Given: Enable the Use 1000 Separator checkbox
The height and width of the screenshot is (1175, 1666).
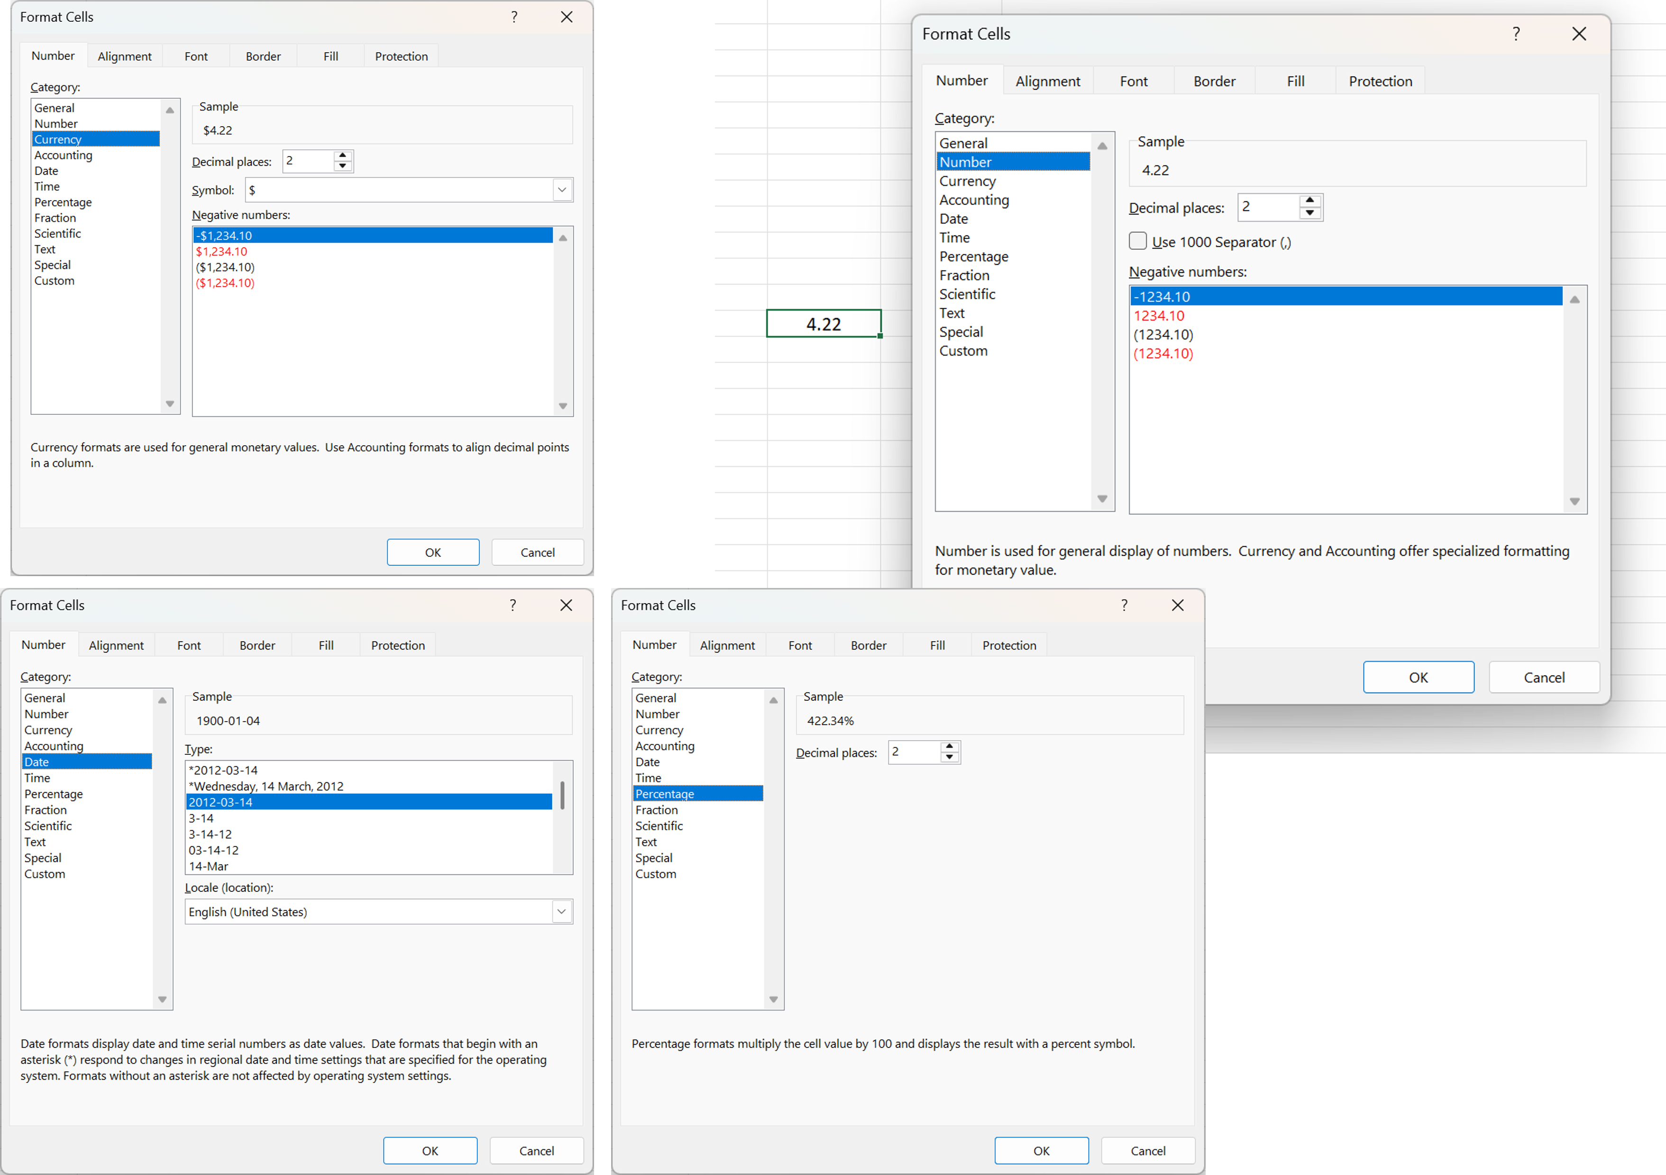Looking at the screenshot, I should tap(1137, 241).
